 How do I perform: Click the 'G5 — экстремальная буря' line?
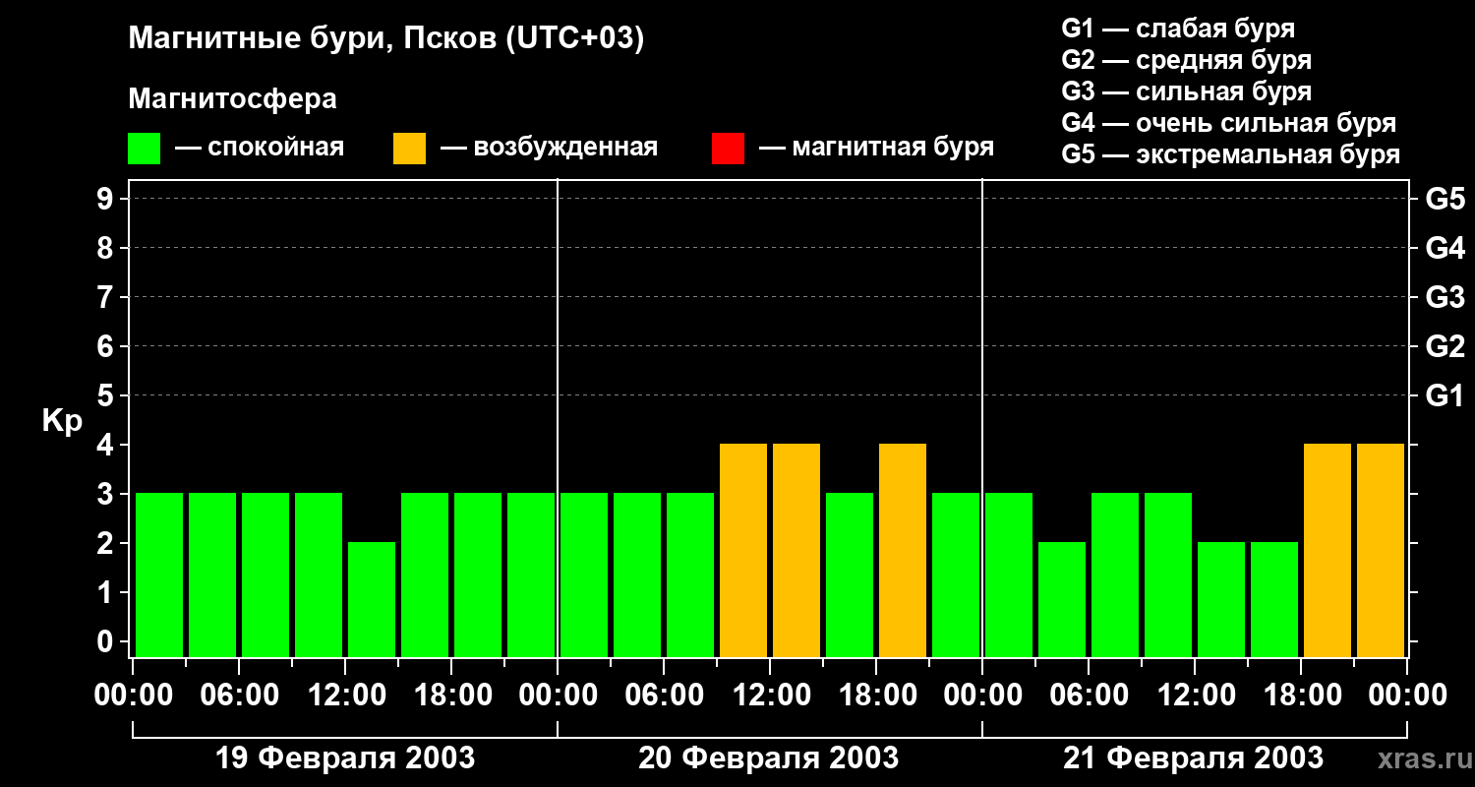pyautogui.click(x=1230, y=154)
